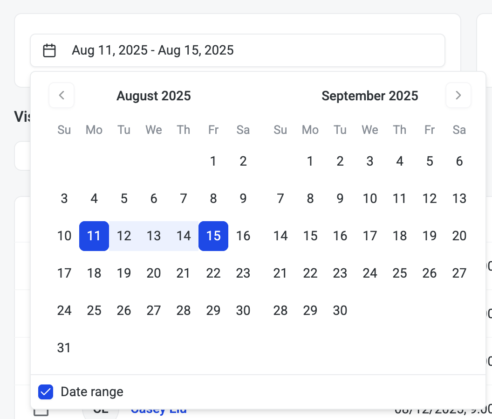Click the Date range label text
492x419 pixels.
point(92,392)
